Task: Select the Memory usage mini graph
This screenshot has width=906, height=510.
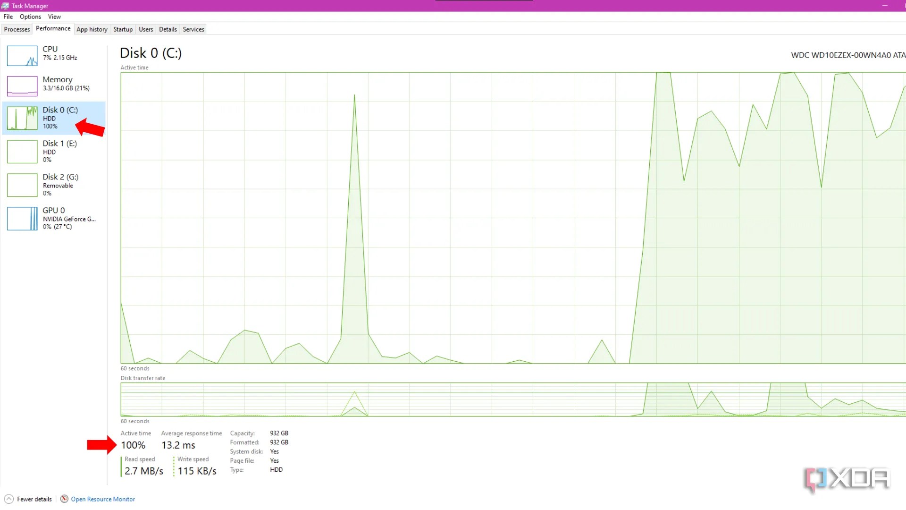Action: [x=22, y=86]
